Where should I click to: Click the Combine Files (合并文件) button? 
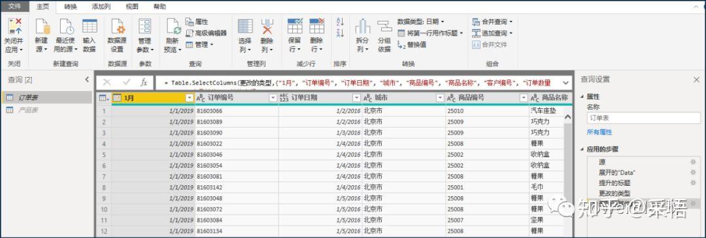pos(490,44)
